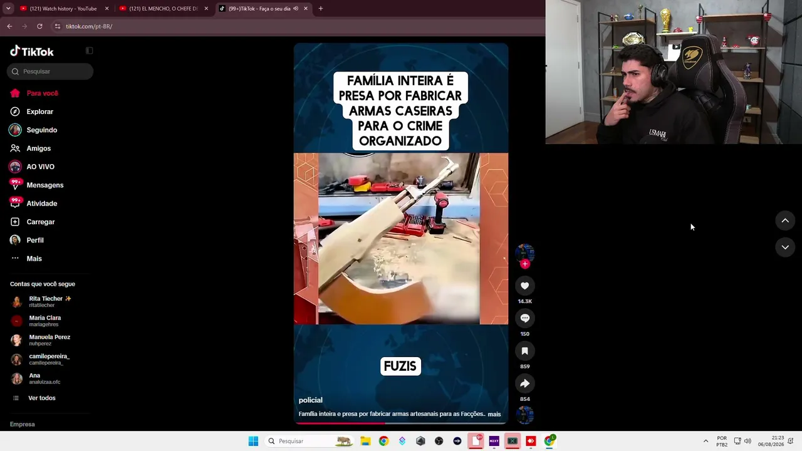Open the Windows Start menu
The image size is (802, 451).
253,441
